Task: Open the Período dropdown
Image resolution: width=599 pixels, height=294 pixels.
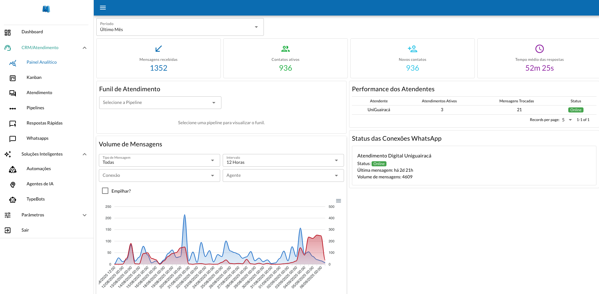Action: coord(180,27)
